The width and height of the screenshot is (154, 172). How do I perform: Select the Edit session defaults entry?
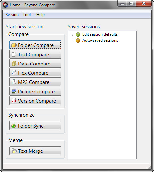tap(100, 34)
